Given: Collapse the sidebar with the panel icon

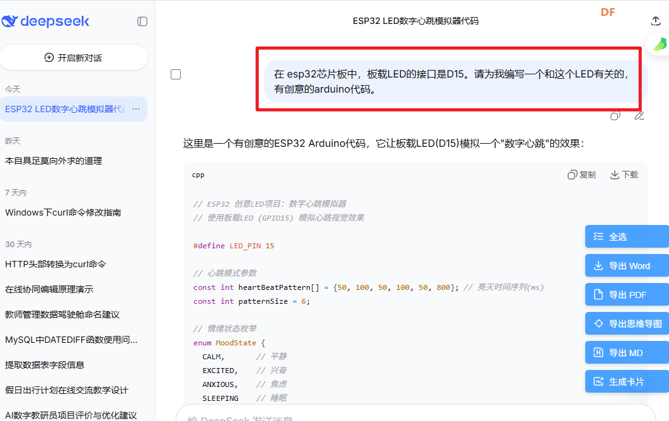Looking at the screenshot, I should point(142,21).
